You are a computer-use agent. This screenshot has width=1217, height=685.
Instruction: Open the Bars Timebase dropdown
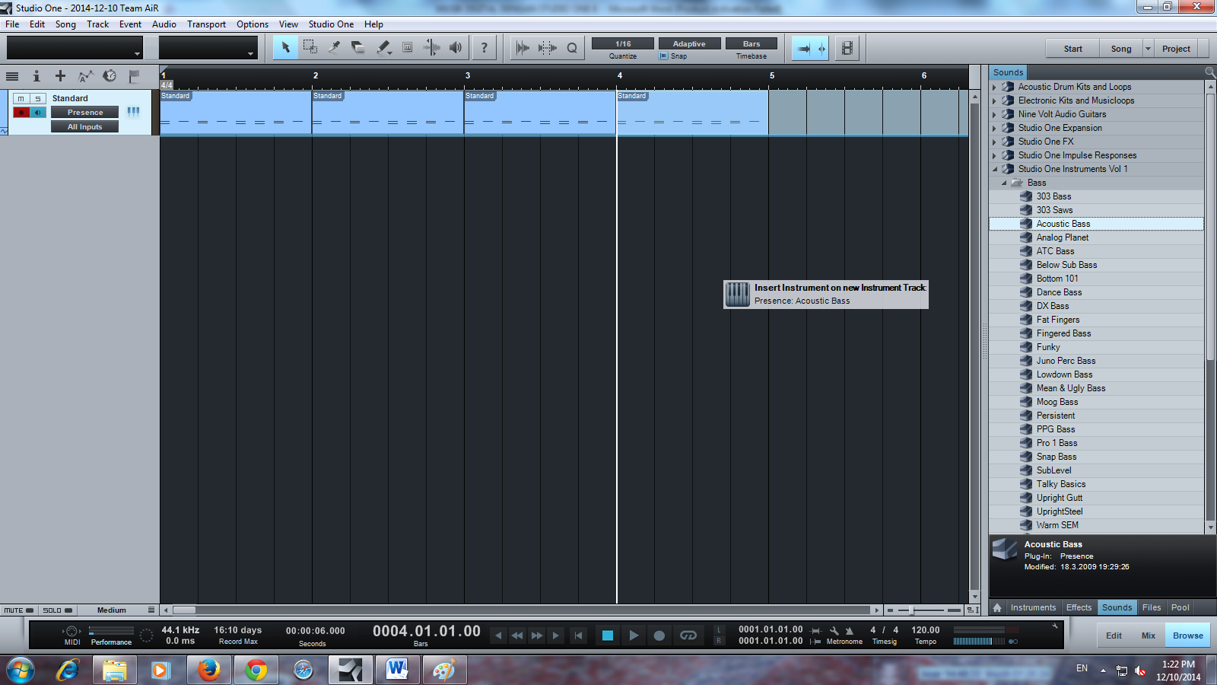pyautogui.click(x=751, y=43)
